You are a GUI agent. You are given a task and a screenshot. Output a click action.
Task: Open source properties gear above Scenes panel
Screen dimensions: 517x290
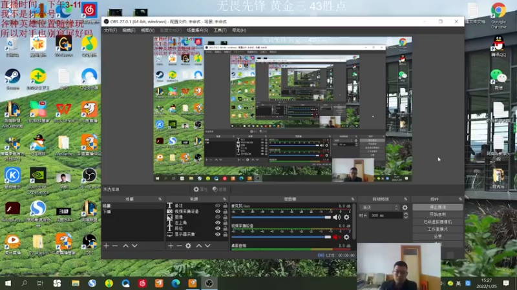(x=196, y=189)
